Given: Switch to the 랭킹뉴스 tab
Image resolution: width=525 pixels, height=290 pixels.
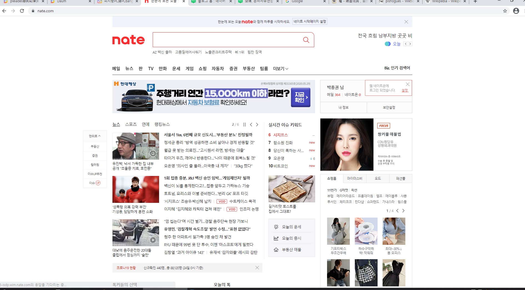Looking at the screenshot, I should pos(162,124).
